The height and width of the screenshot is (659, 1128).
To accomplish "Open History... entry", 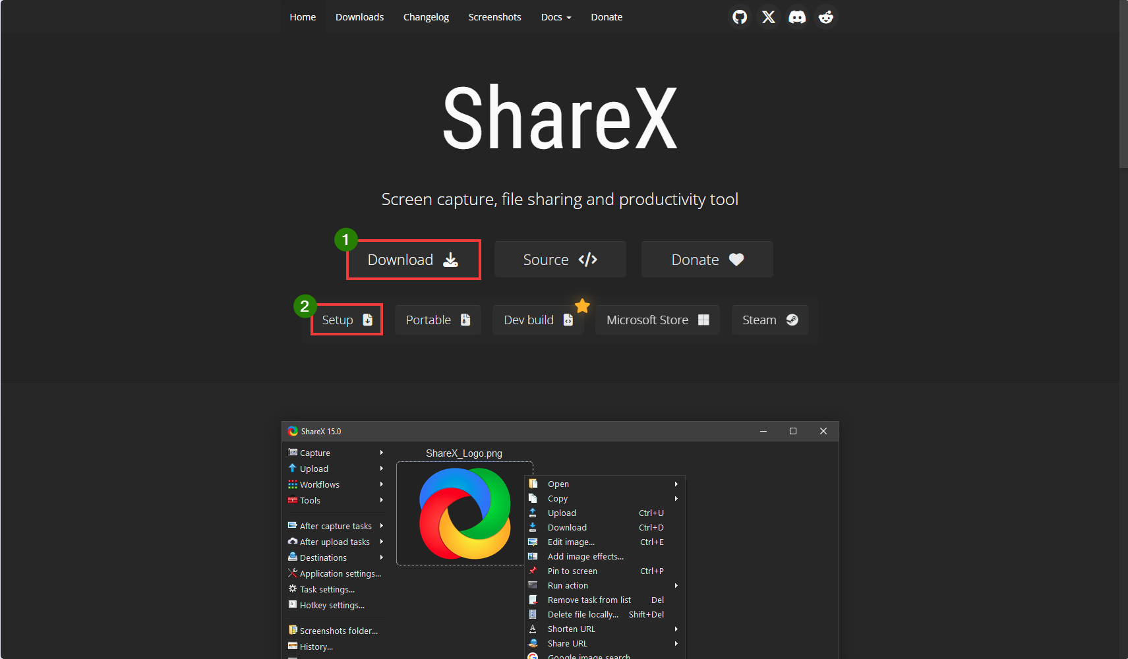I will click(x=336, y=646).
